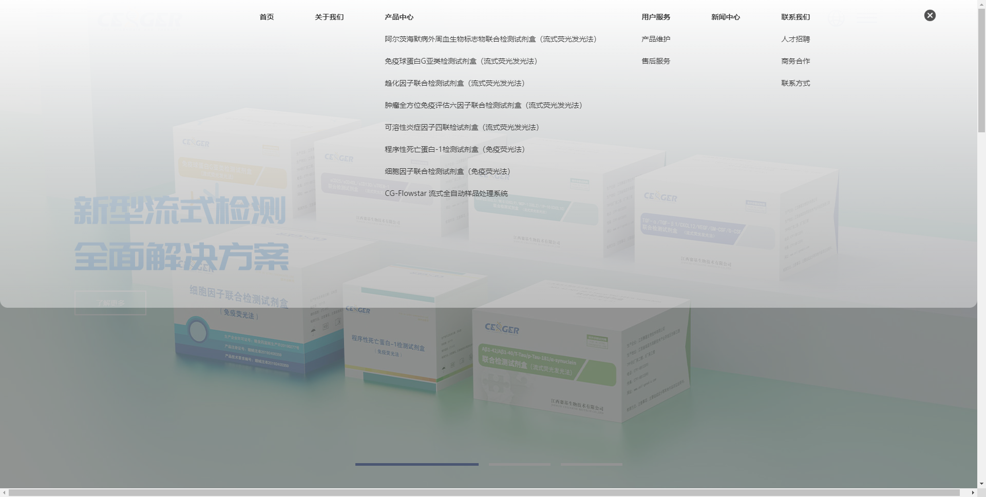Go to 售后服务 page
Image resolution: width=986 pixels, height=497 pixels.
(656, 61)
